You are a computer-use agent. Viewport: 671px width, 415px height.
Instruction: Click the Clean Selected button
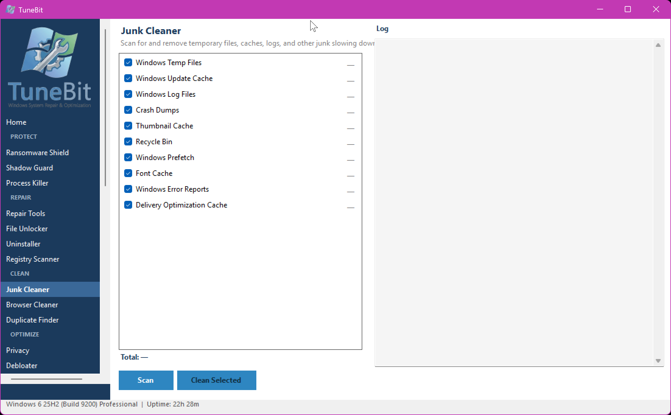pos(217,380)
